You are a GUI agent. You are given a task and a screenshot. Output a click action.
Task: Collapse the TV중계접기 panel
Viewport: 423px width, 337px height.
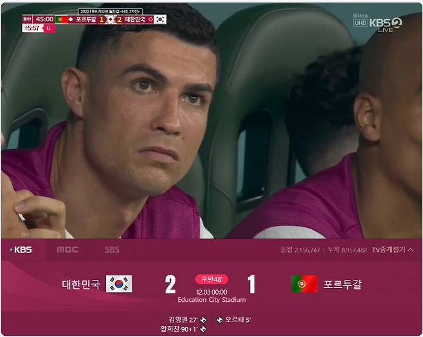pyautogui.click(x=392, y=250)
